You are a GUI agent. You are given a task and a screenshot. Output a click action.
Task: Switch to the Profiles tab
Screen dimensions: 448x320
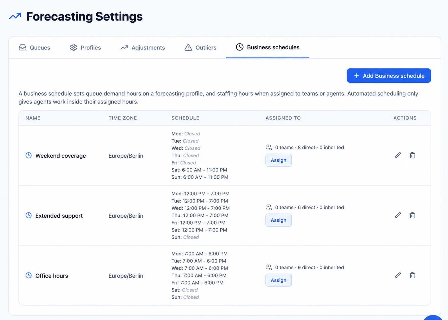coord(85,48)
